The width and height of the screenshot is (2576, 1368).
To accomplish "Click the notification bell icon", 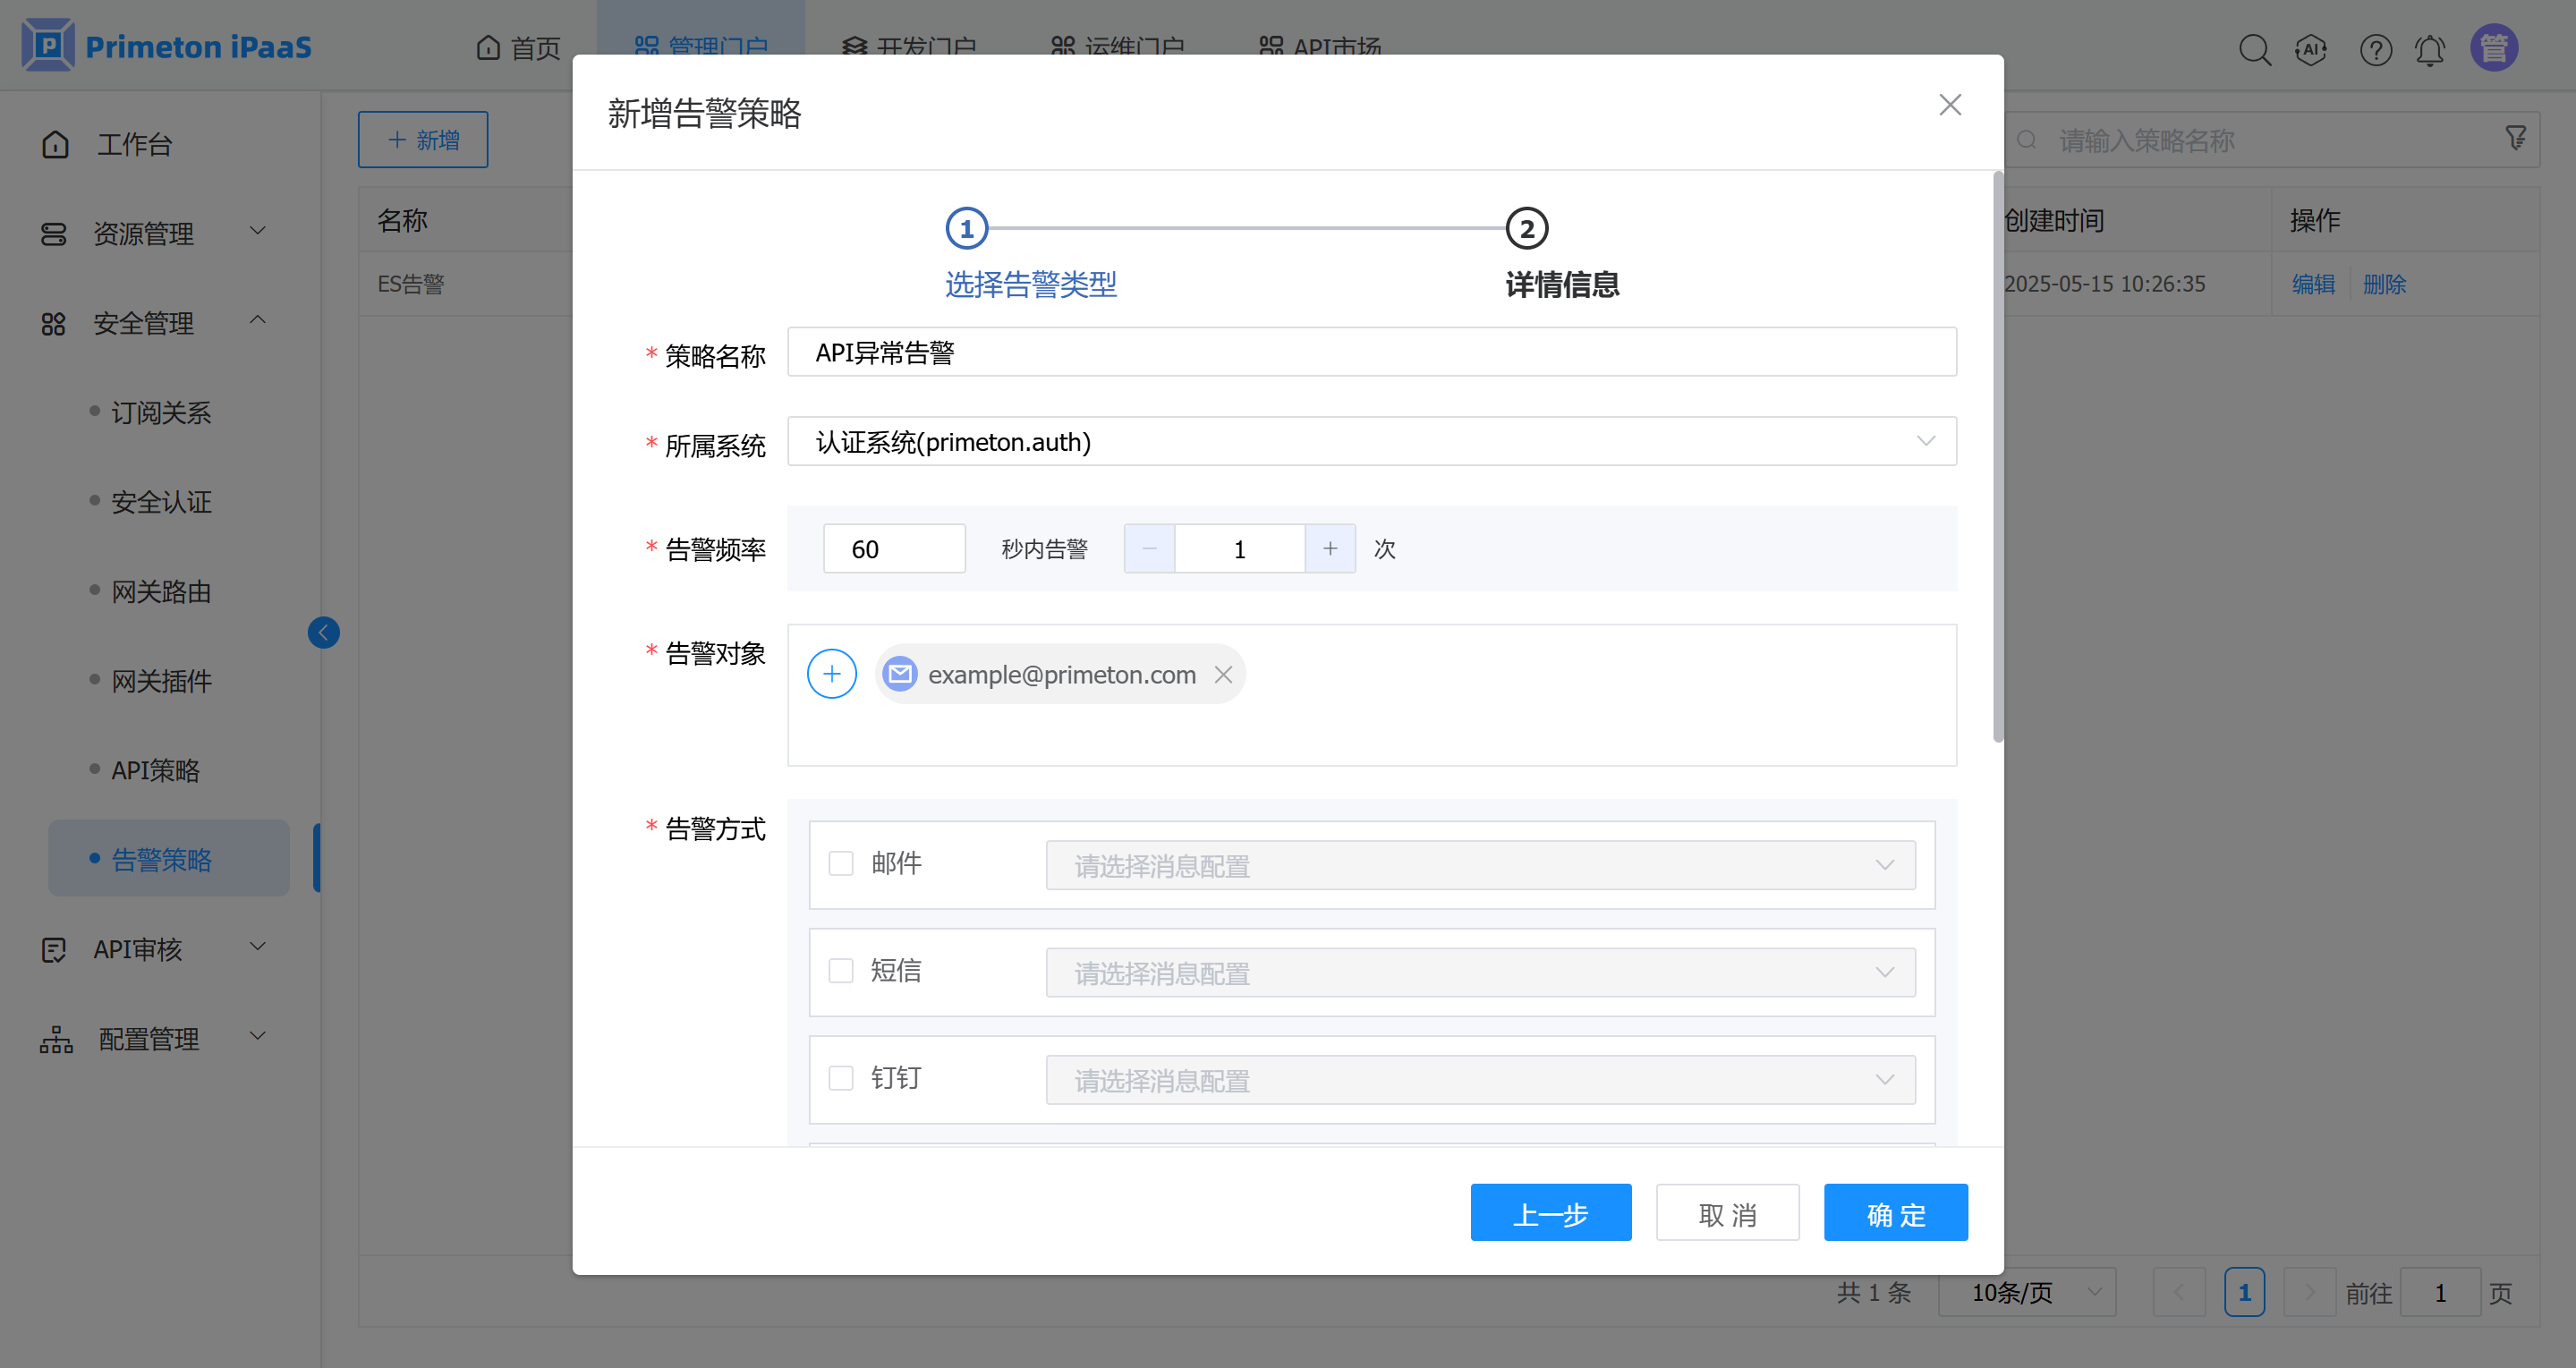I will click(x=2429, y=49).
